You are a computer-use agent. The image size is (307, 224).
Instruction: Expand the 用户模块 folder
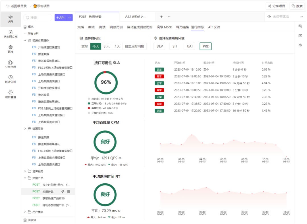(x=25, y=212)
